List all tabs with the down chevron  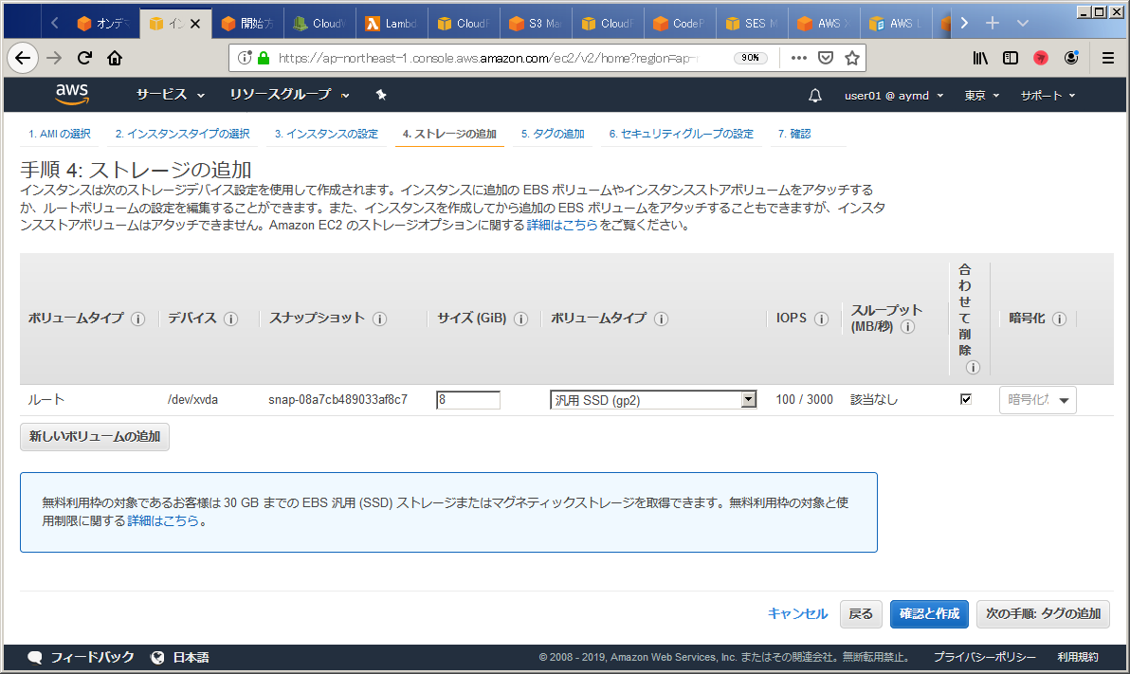pyautogui.click(x=1023, y=23)
